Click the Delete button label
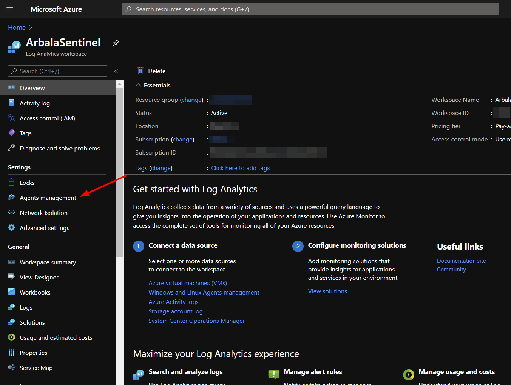 click(157, 71)
